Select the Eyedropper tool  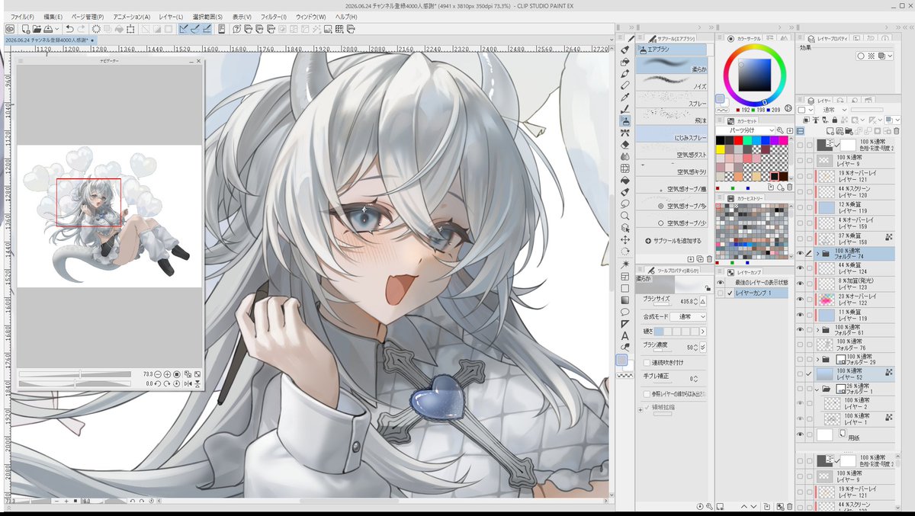625,97
